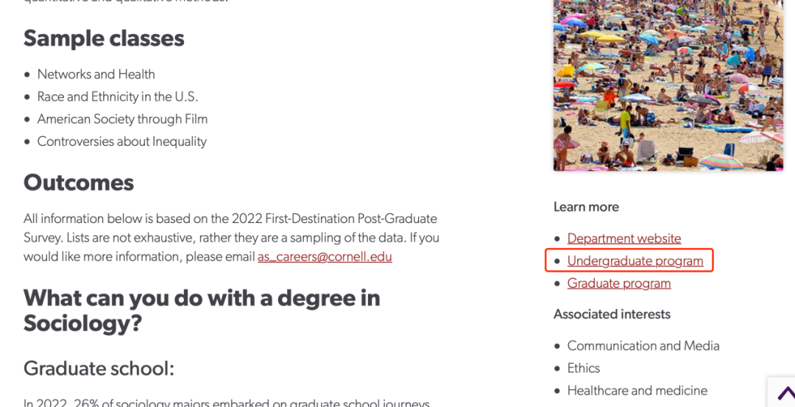The image size is (795, 407).
Task: Select American Society through Film item
Action: [x=122, y=118]
